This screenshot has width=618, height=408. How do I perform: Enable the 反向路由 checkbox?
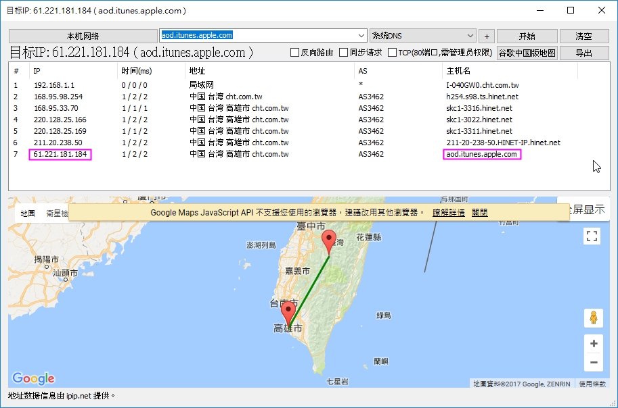coord(295,53)
